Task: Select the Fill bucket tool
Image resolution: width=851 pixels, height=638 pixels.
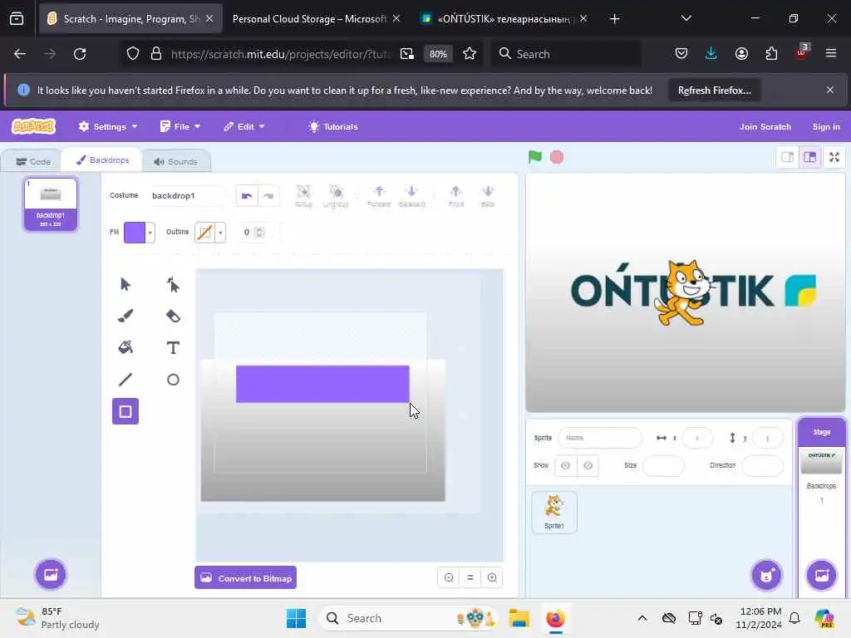Action: (x=125, y=347)
